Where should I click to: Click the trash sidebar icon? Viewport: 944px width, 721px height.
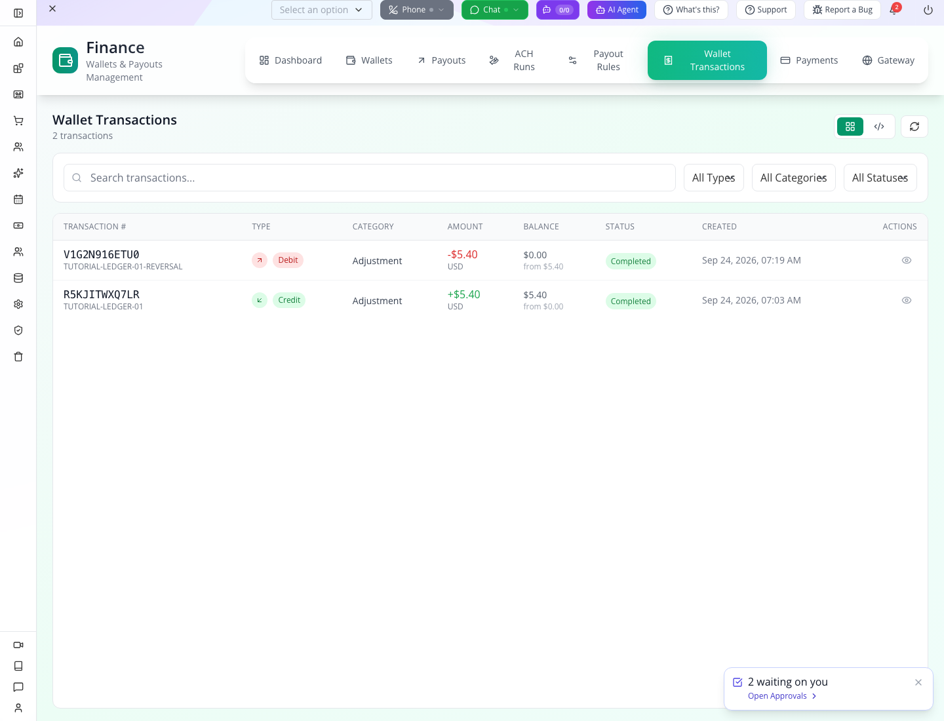pyautogui.click(x=18, y=357)
